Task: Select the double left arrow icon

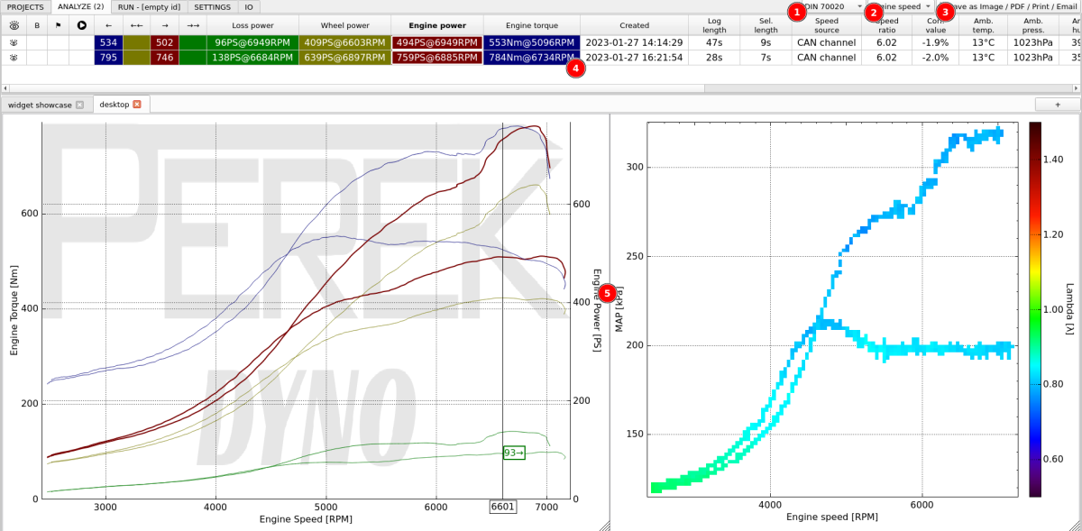Action: point(135,25)
